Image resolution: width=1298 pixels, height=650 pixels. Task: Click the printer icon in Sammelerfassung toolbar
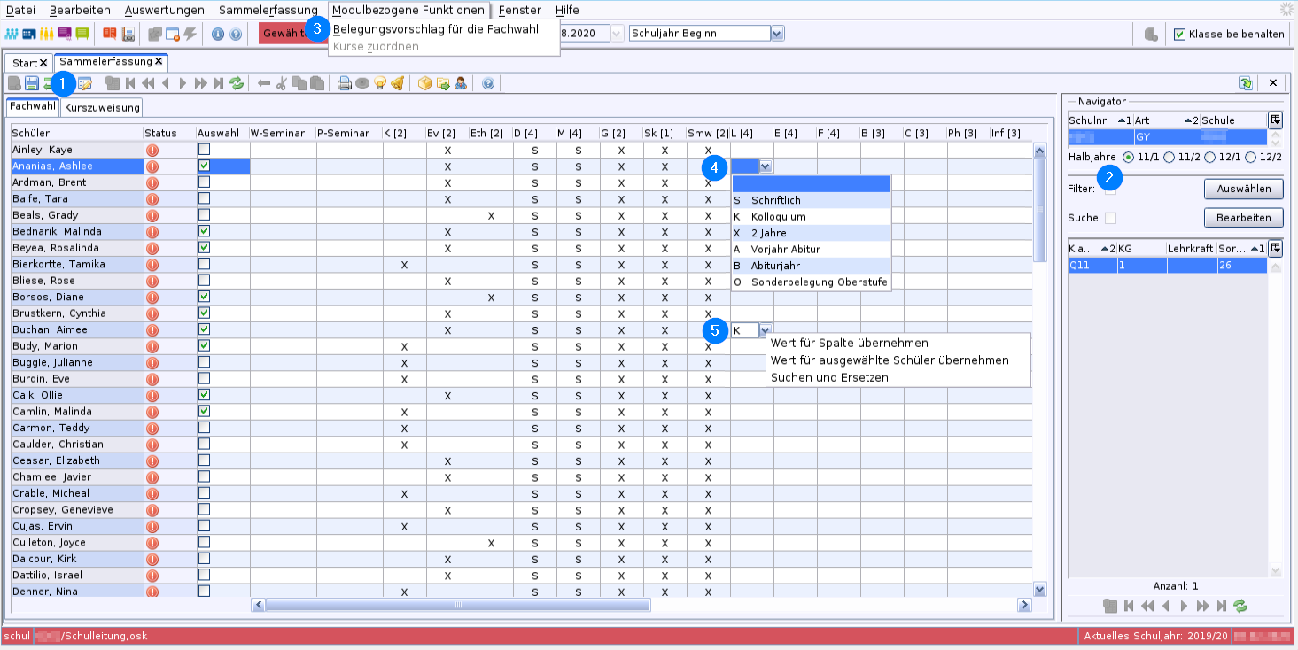[x=345, y=83]
